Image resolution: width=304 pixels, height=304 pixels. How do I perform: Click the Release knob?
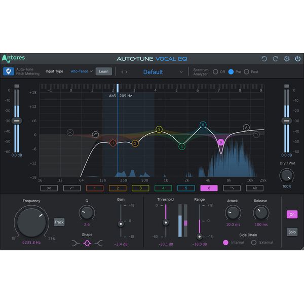pos(261,213)
